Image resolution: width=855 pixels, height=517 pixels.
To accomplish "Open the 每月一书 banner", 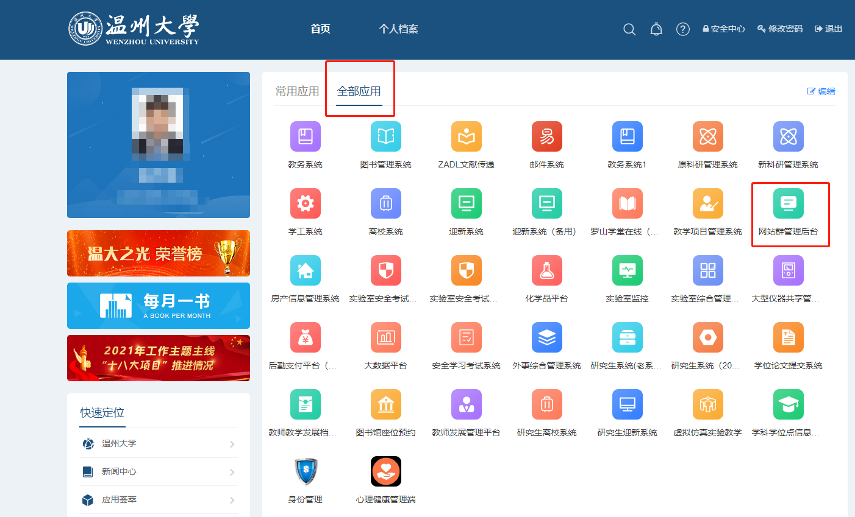I will click(159, 306).
